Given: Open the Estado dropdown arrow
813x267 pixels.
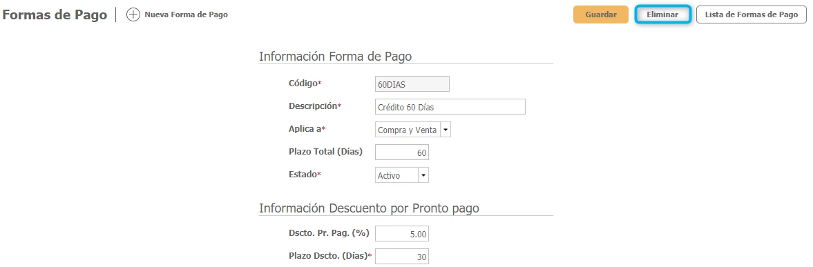Looking at the screenshot, I should click(x=423, y=175).
